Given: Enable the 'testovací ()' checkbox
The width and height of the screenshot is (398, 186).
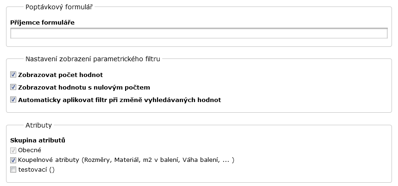Looking at the screenshot, I should point(13,170).
